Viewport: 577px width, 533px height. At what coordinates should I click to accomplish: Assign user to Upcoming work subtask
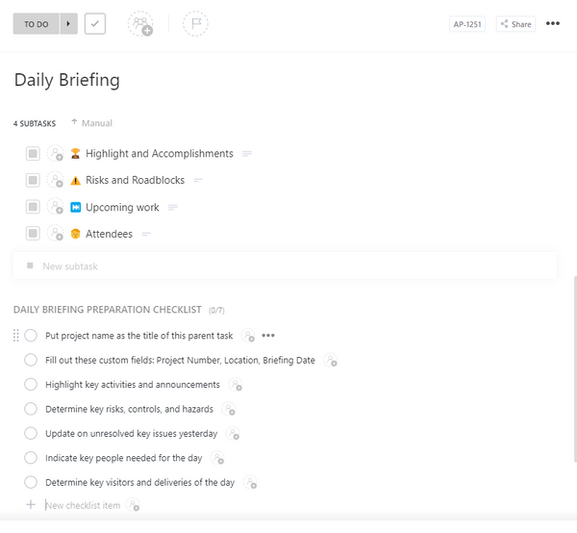coord(56,207)
